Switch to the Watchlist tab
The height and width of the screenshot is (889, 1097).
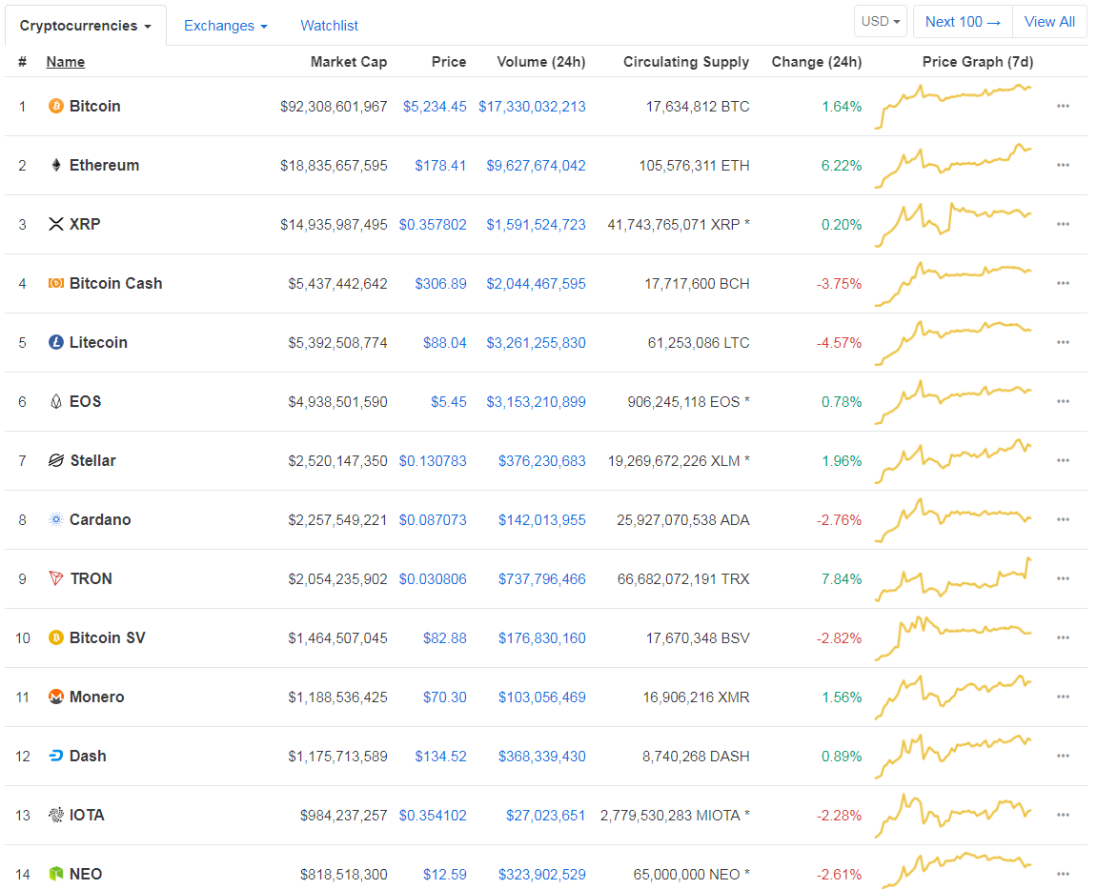[x=329, y=26]
